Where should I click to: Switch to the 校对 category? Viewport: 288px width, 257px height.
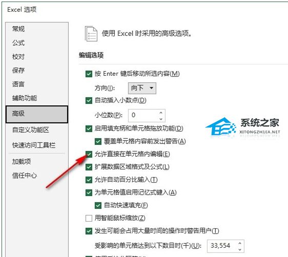(x=18, y=57)
